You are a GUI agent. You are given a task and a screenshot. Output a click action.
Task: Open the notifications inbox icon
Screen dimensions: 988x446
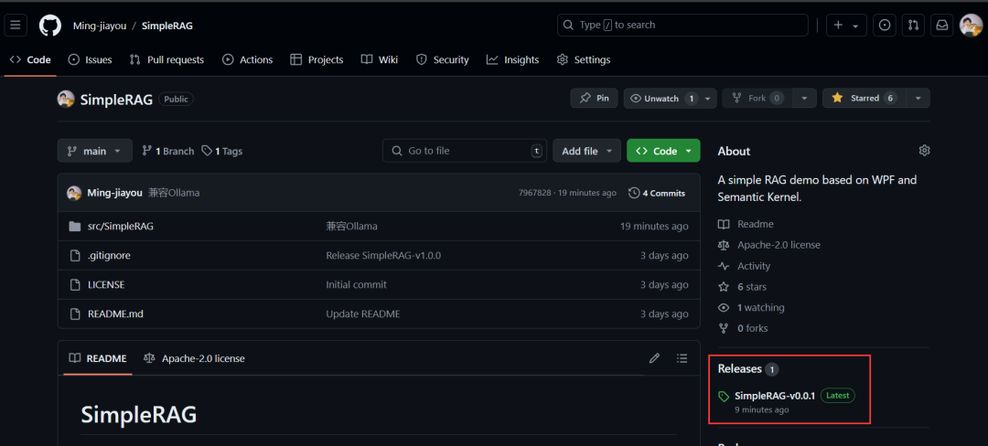click(940, 26)
